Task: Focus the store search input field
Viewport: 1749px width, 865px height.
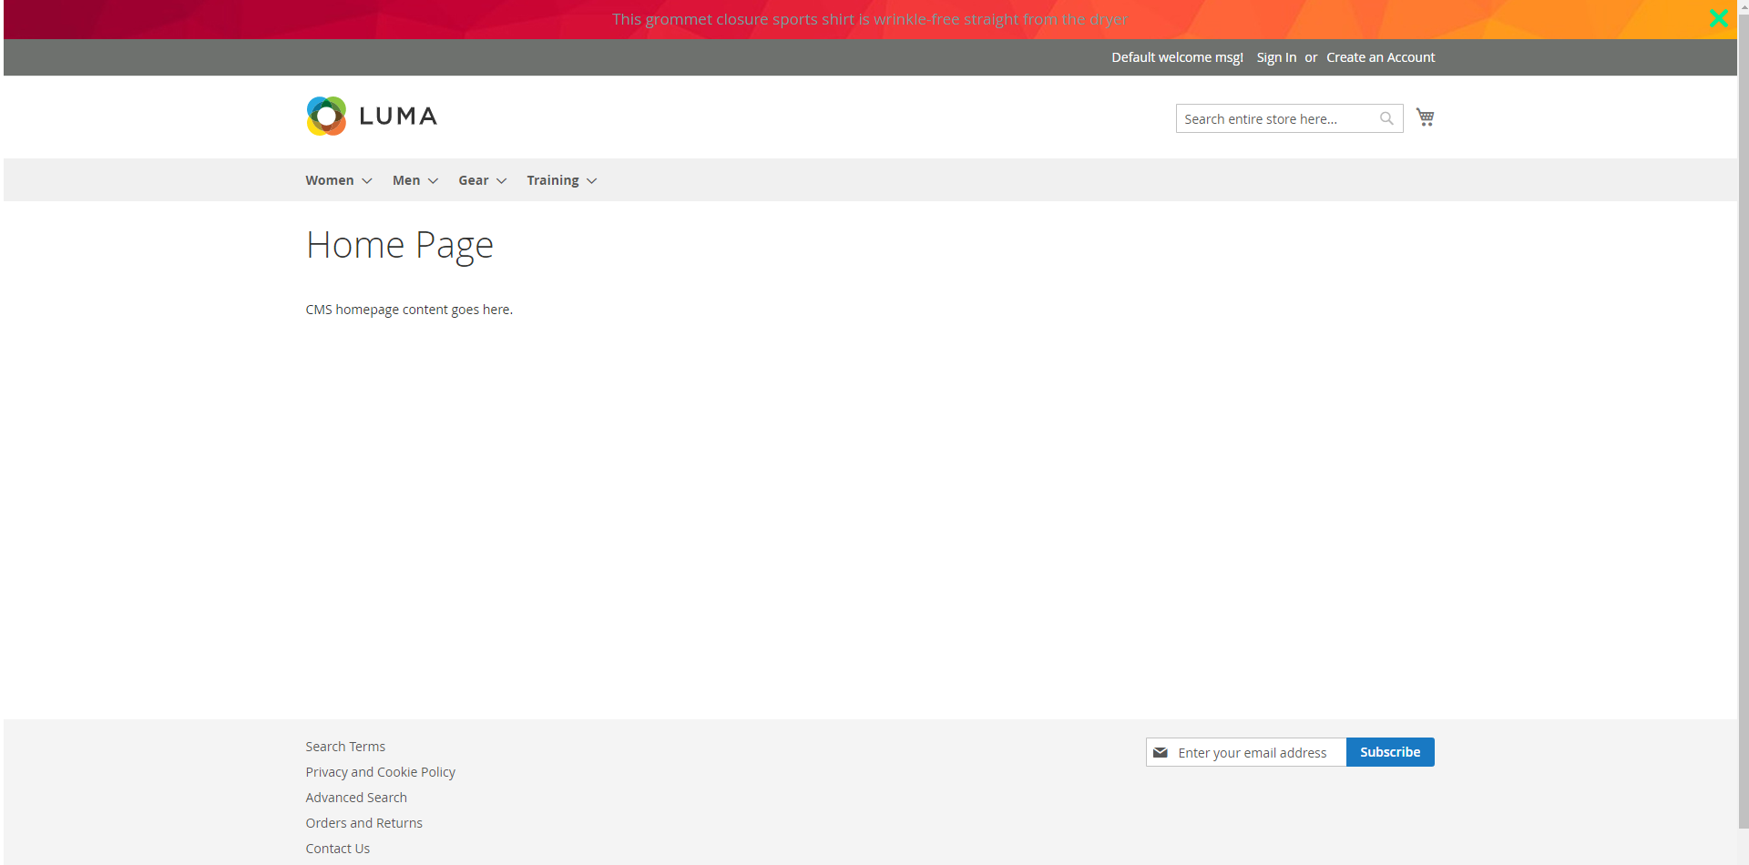Action: tap(1275, 119)
